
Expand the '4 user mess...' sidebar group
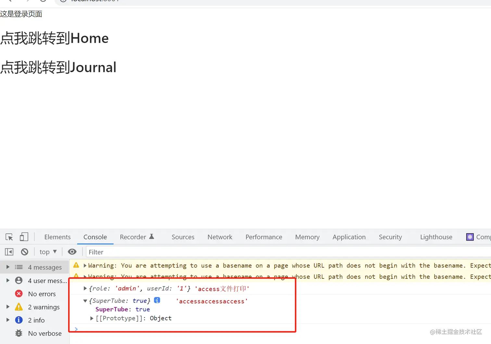coord(8,280)
